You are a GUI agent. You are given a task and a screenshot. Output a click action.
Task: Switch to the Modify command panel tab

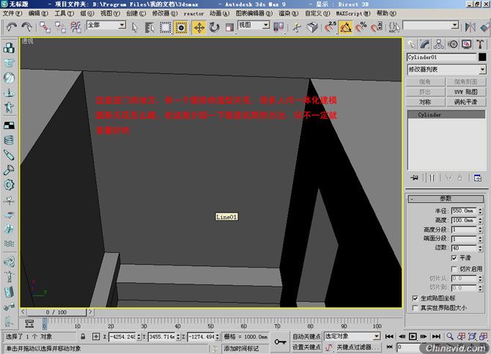(x=425, y=44)
